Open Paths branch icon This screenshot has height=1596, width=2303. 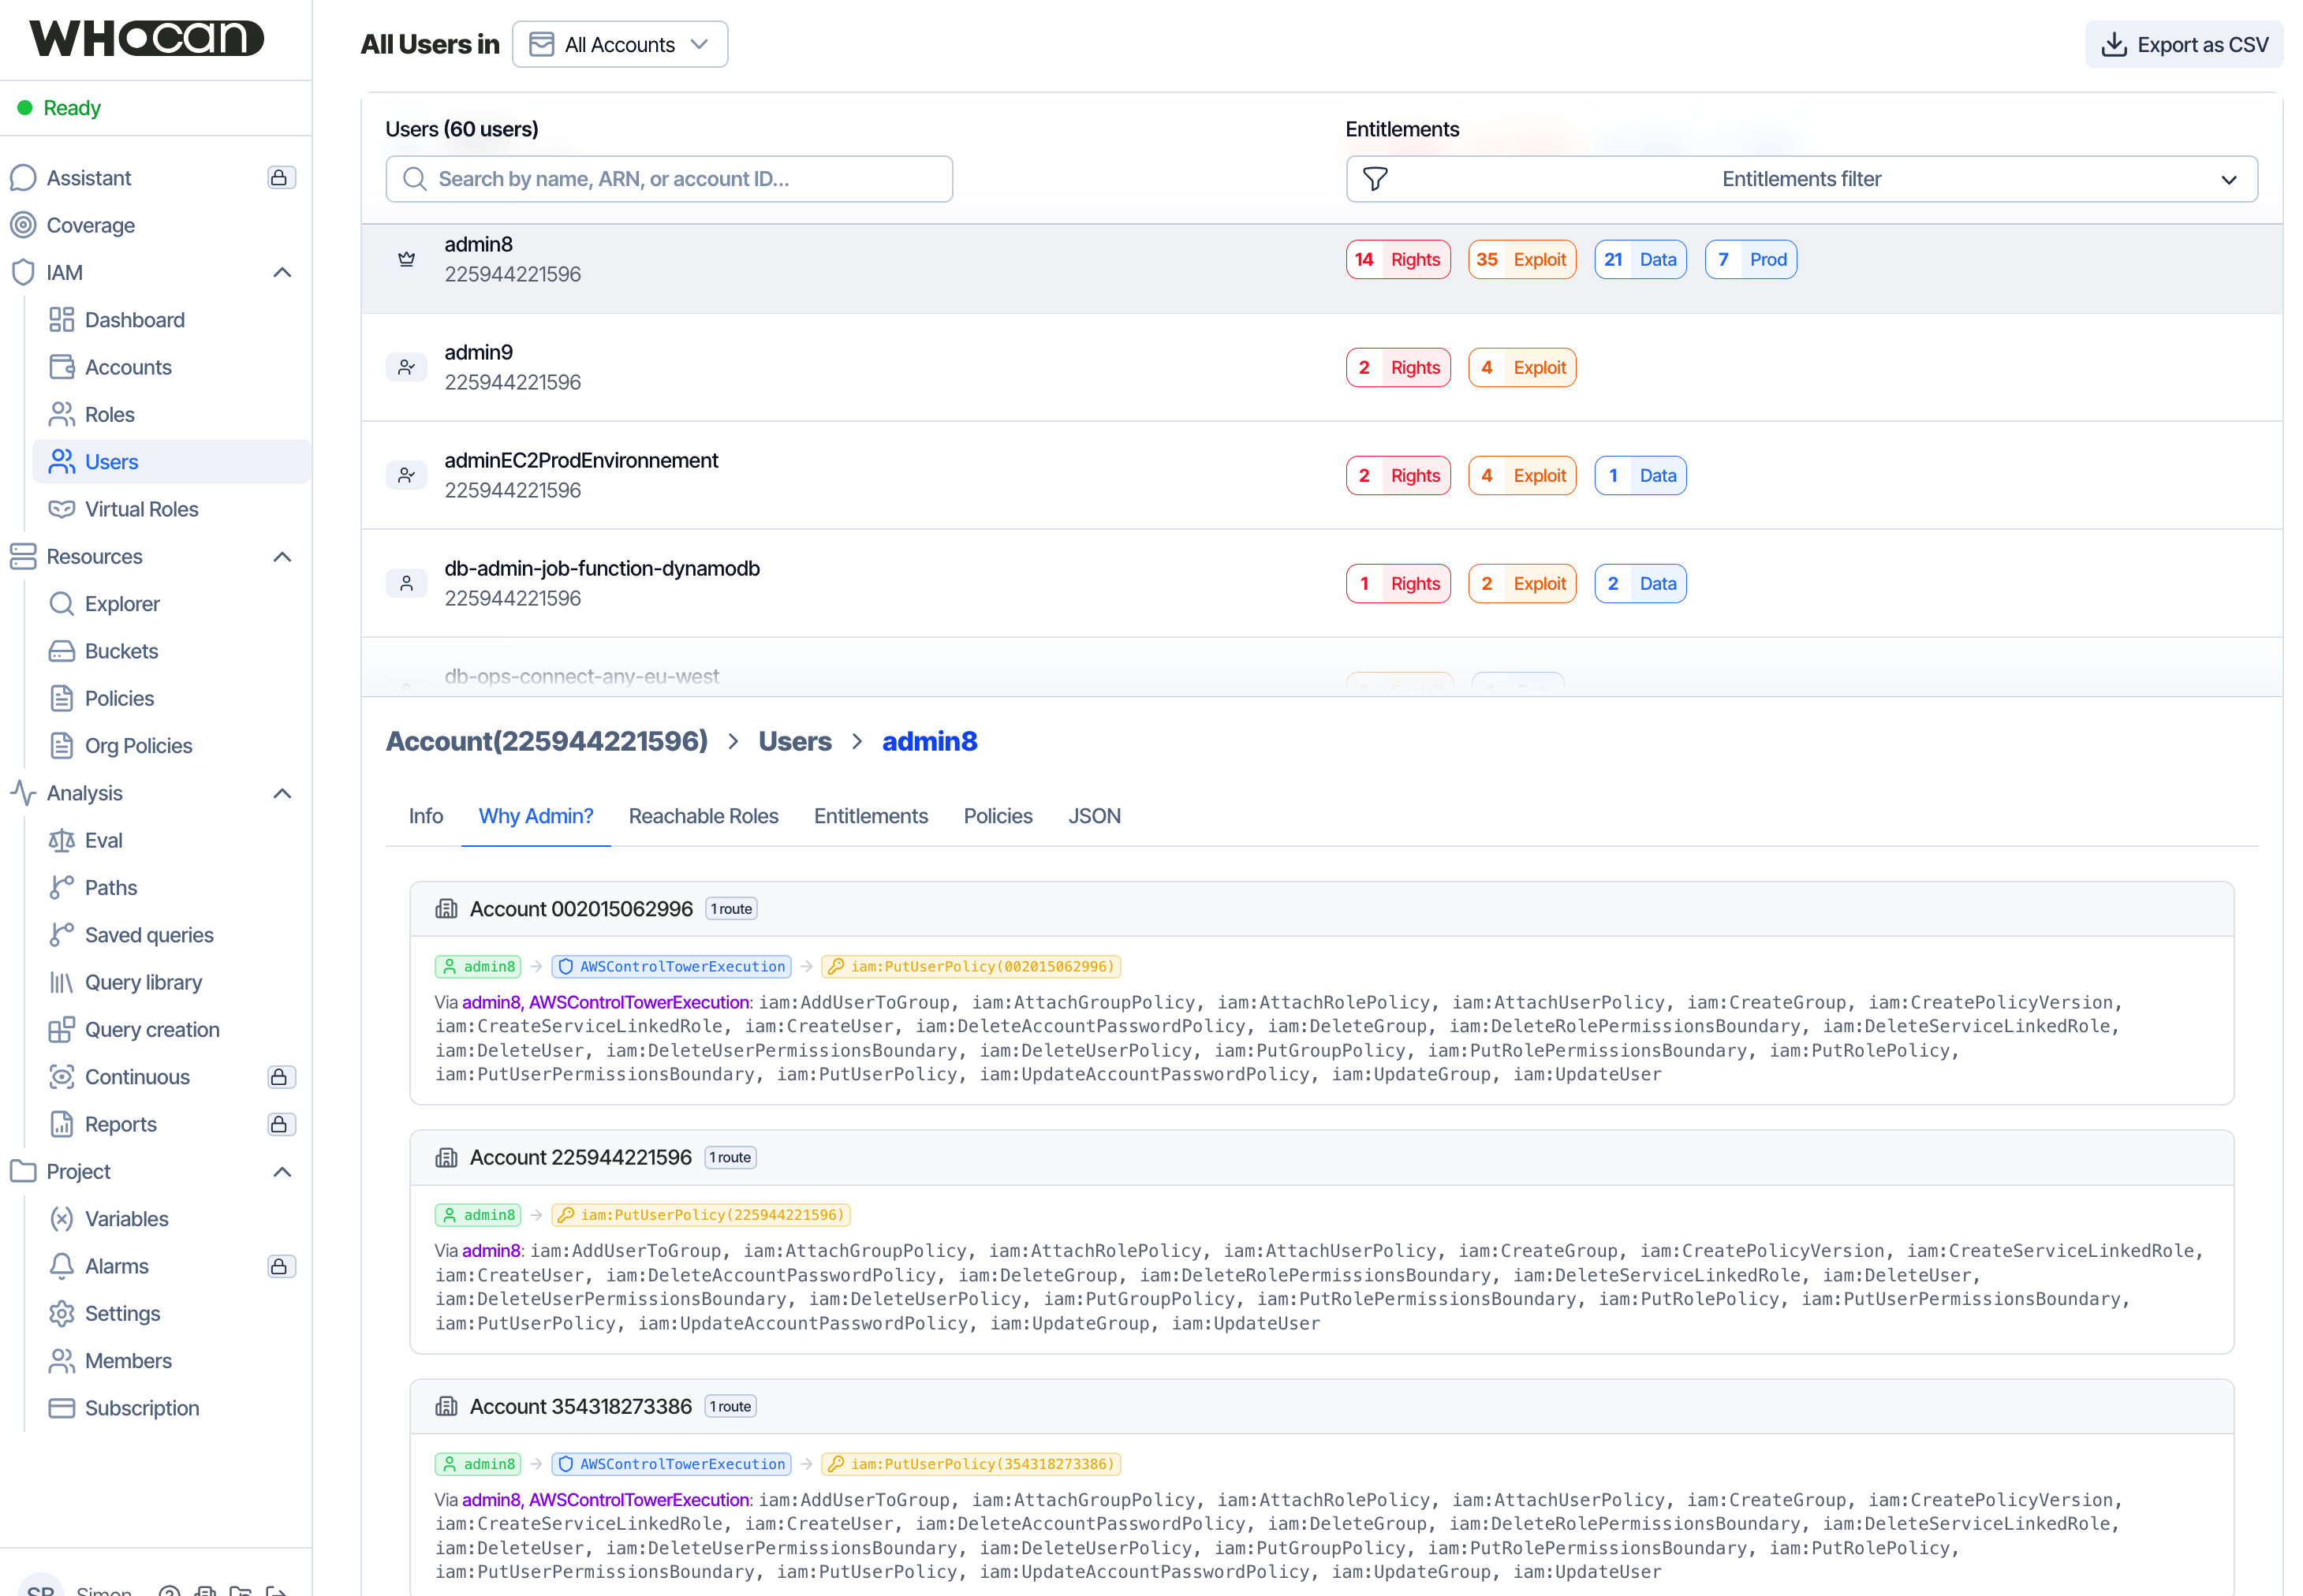(x=62, y=888)
